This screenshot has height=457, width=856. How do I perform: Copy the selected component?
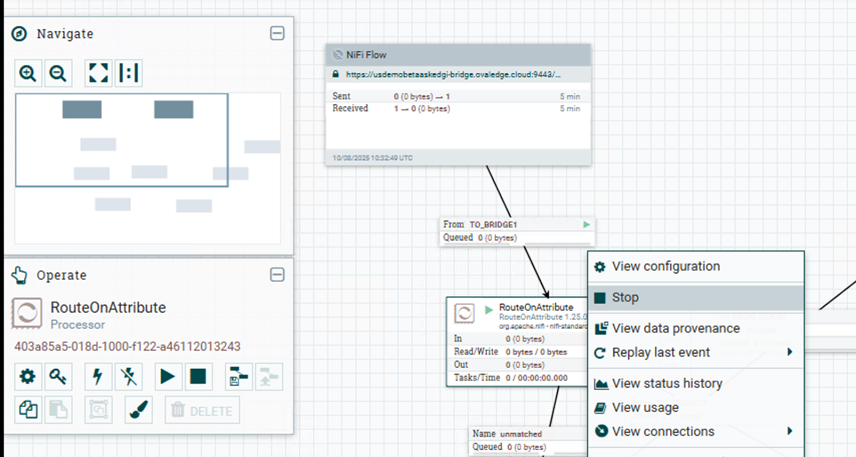point(28,410)
